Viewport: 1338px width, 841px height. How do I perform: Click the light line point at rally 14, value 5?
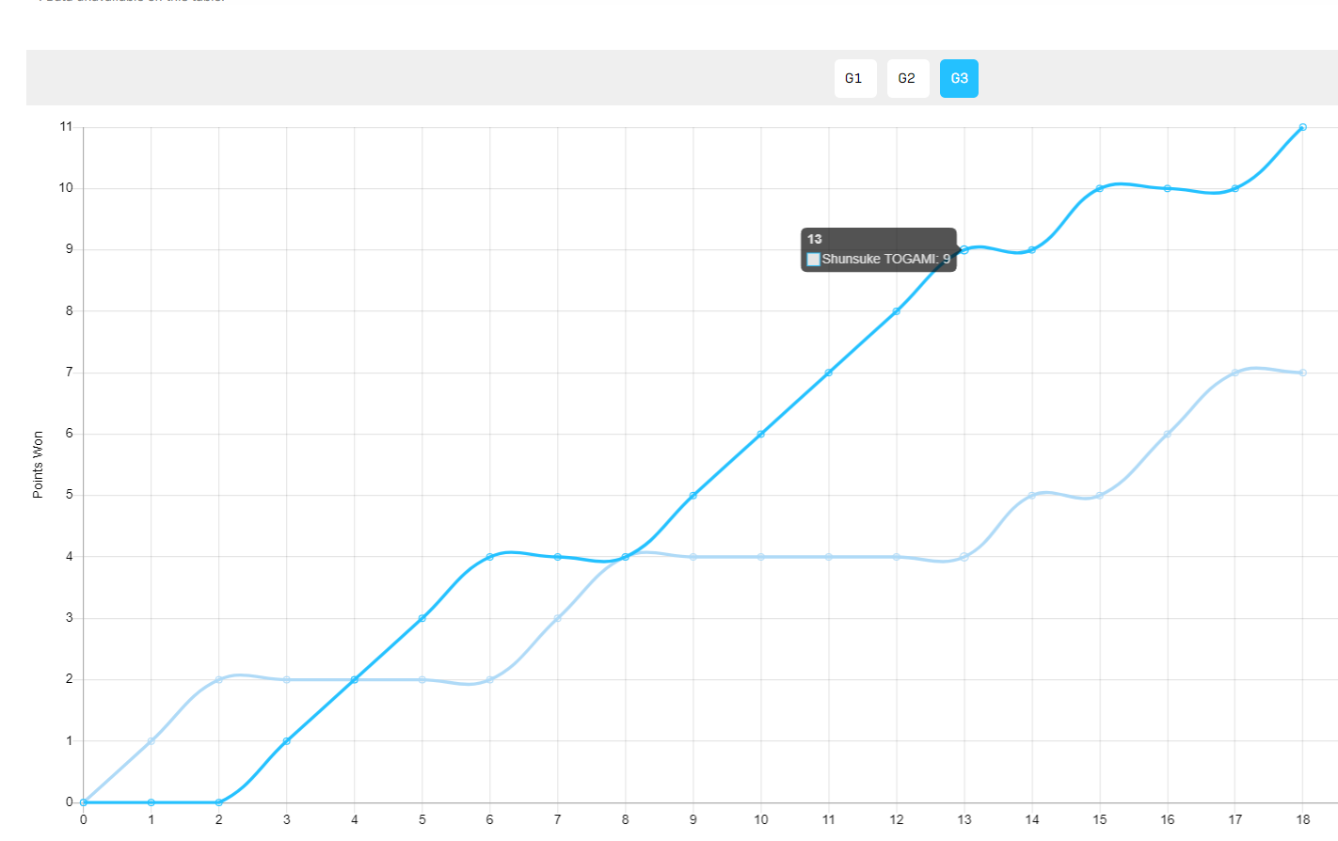click(x=1032, y=495)
